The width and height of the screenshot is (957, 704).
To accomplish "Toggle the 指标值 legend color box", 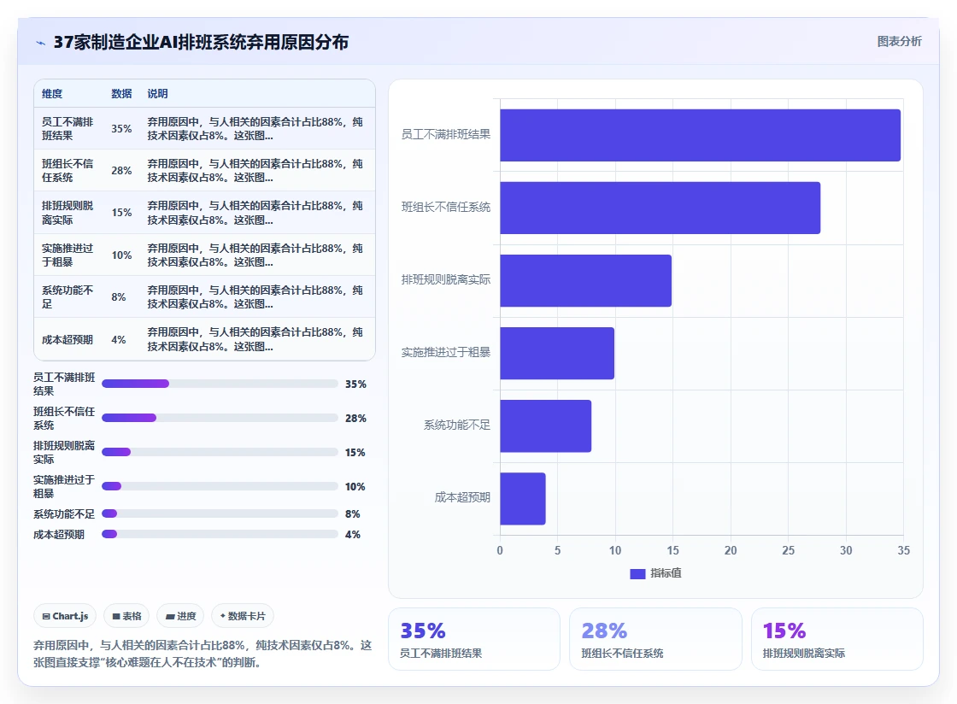I will (637, 573).
